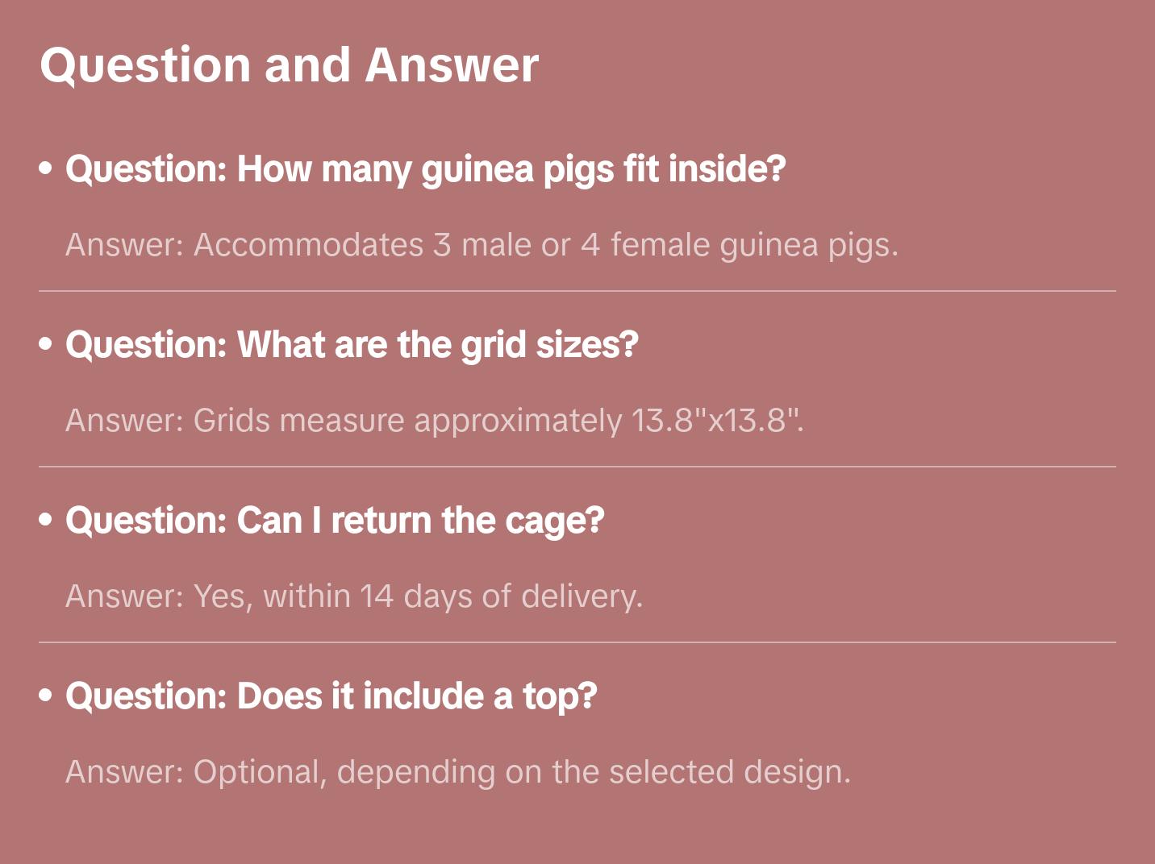1155x864 pixels.
Task: Expand the guinea pigs capacity question
Action: 425,169
